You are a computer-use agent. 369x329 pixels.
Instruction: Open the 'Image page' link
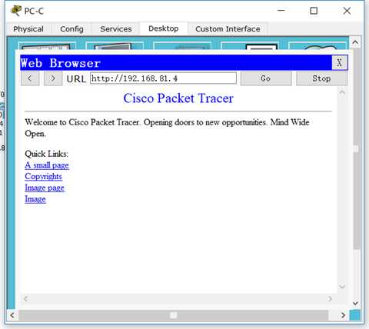pyautogui.click(x=45, y=188)
